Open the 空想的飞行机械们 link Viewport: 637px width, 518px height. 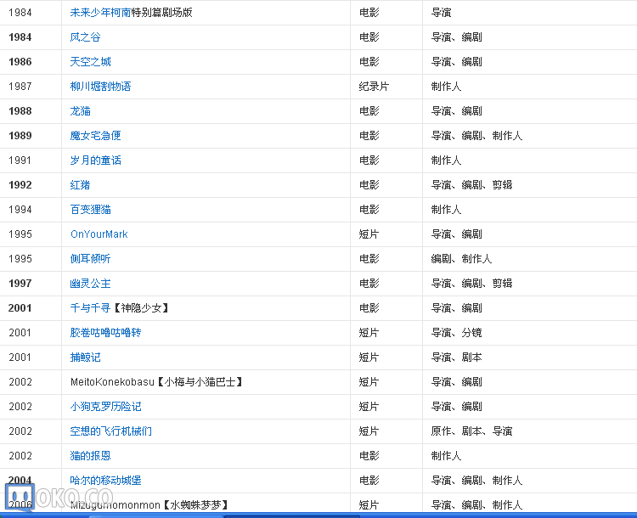tap(111, 431)
